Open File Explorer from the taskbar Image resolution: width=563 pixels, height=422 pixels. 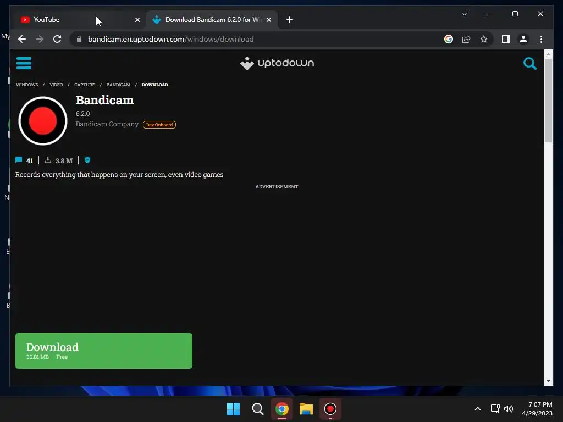306,409
